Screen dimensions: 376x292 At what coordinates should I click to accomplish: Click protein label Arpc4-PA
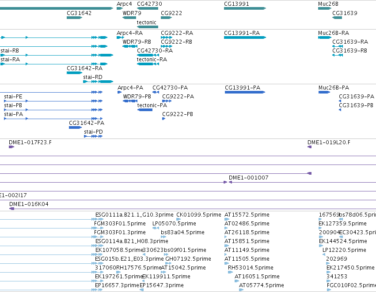pyautogui.click(x=130, y=88)
